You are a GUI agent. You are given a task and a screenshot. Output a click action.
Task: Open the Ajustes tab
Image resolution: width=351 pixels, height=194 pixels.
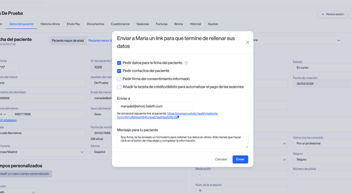[x=213, y=24]
